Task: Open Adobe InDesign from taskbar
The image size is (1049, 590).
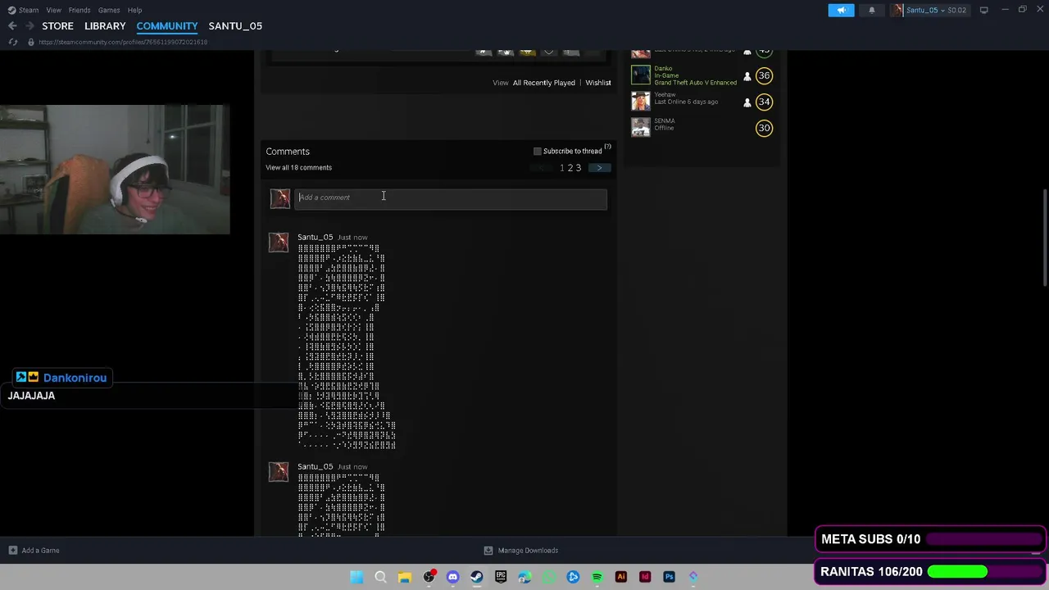Action: pyautogui.click(x=645, y=577)
